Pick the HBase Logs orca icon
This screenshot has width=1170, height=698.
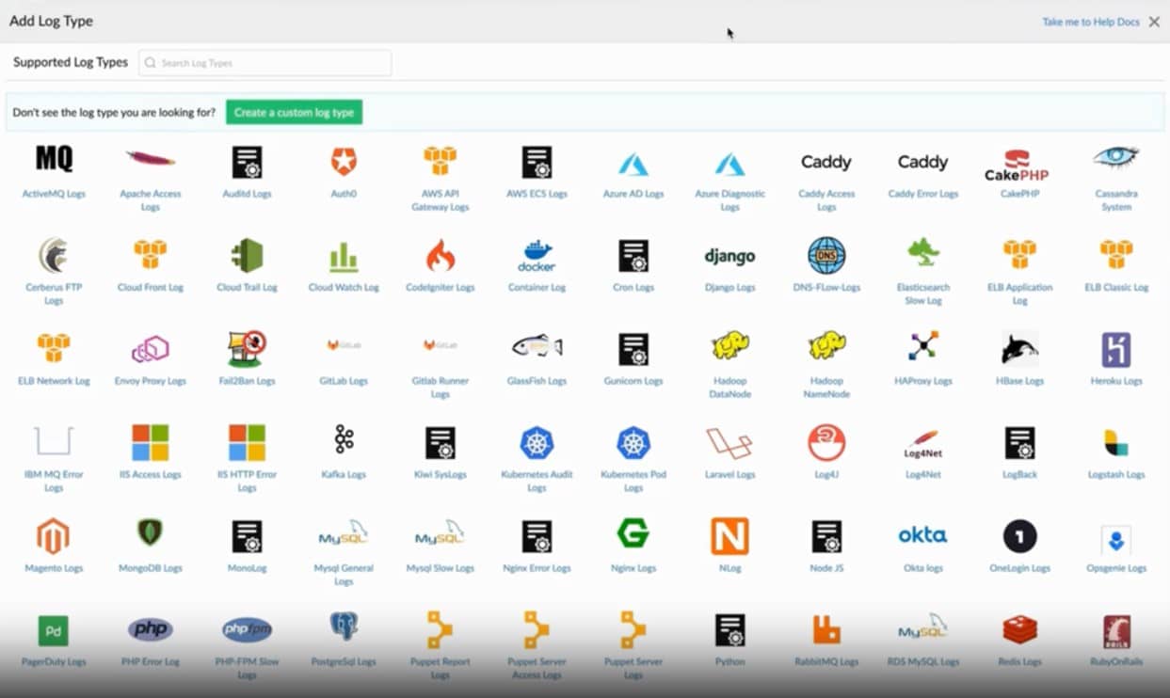tap(1019, 348)
